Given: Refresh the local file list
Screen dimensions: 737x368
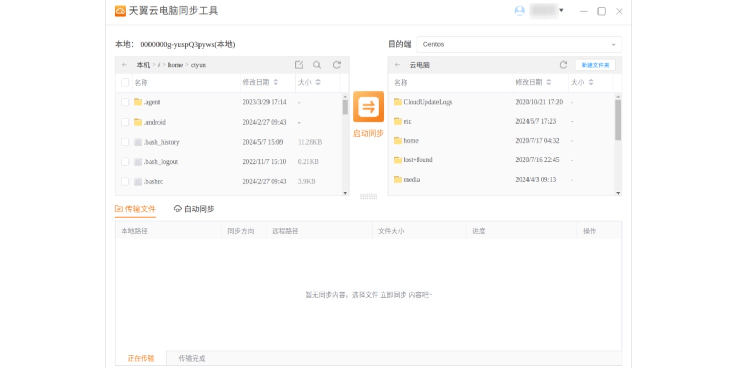Looking at the screenshot, I should (336, 65).
